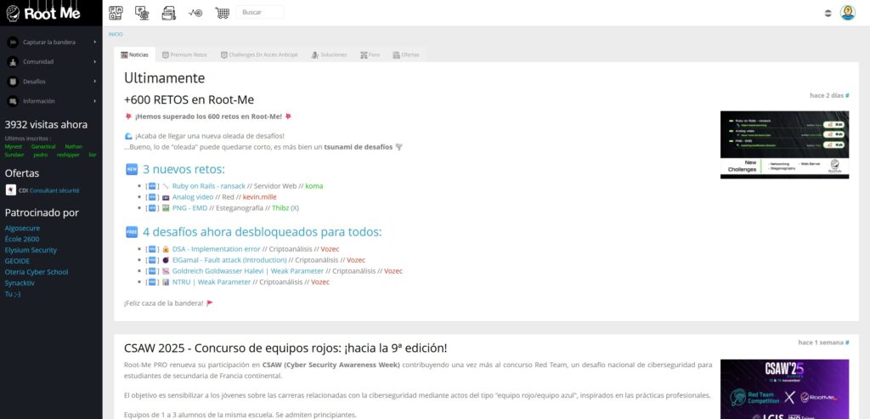The image size is (870, 419).
Task: Click the pulse waveform icon in top bar
Action: pos(195,13)
